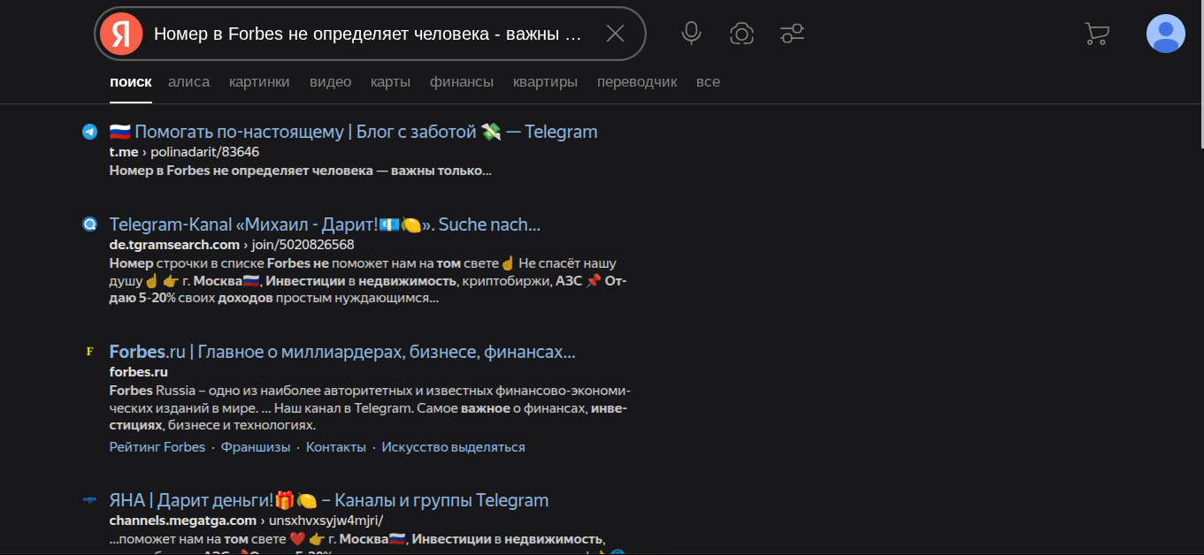
Task: Click Forbes favicon beside Forbes.ru result
Action: pos(89,352)
